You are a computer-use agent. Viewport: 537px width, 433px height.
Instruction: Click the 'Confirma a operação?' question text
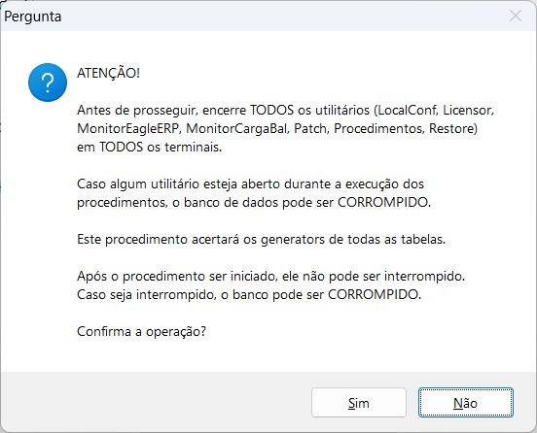coord(141,331)
